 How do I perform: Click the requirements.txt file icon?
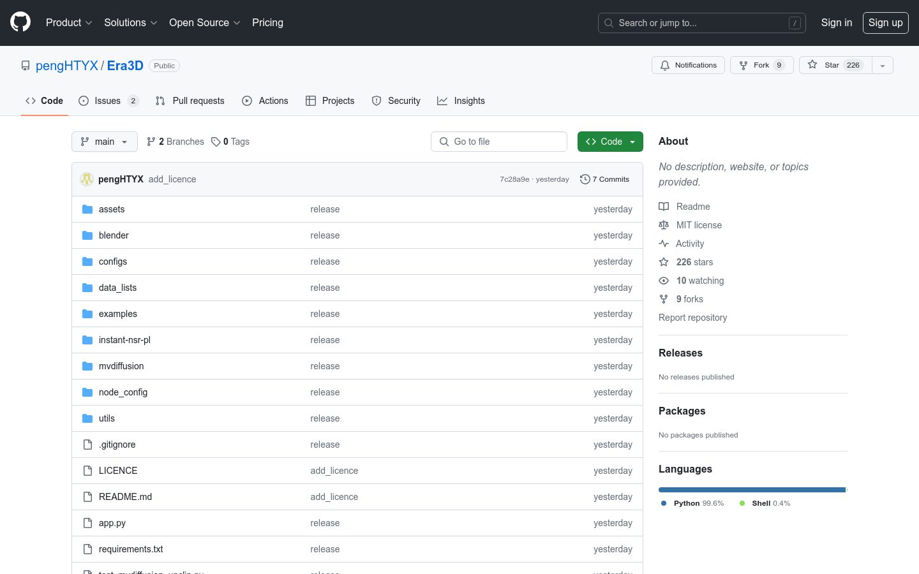tap(87, 549)
